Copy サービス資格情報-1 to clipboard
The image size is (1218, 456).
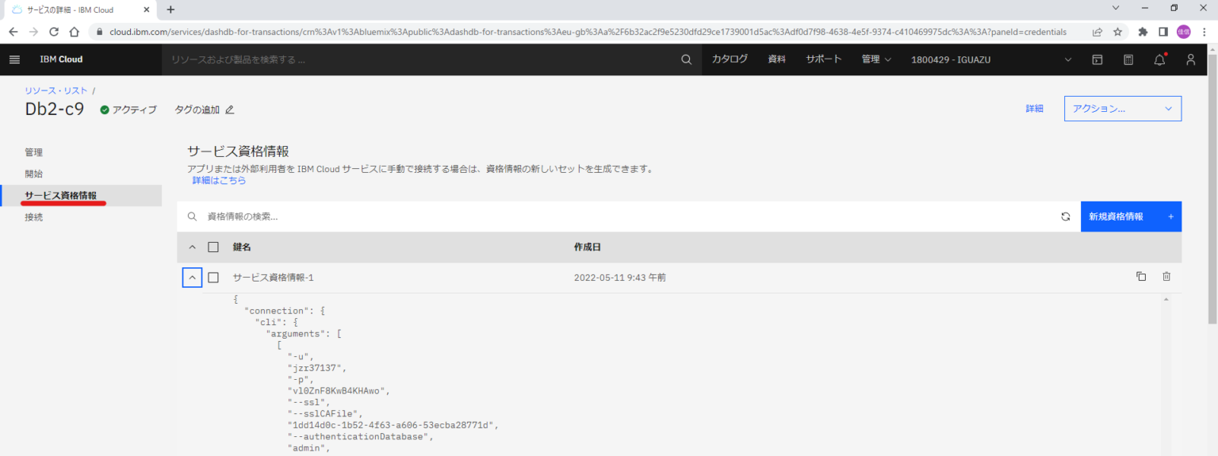coord(1141,277)
